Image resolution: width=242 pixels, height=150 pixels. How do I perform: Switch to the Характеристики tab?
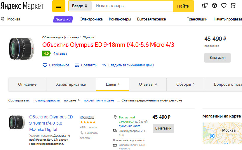(71, 84)
